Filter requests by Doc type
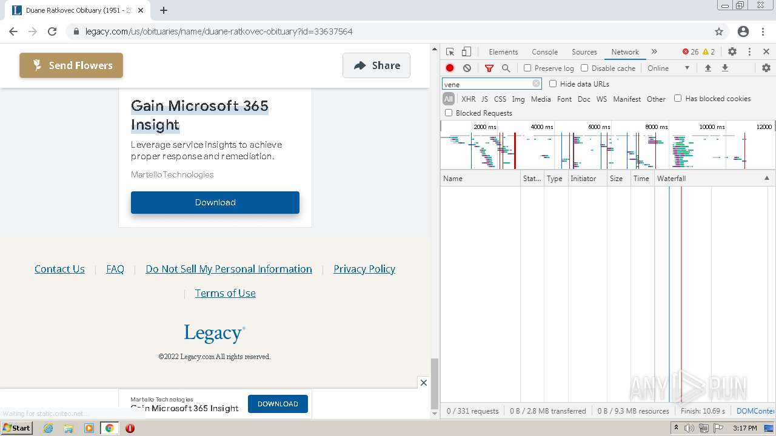 click(584, 99)
